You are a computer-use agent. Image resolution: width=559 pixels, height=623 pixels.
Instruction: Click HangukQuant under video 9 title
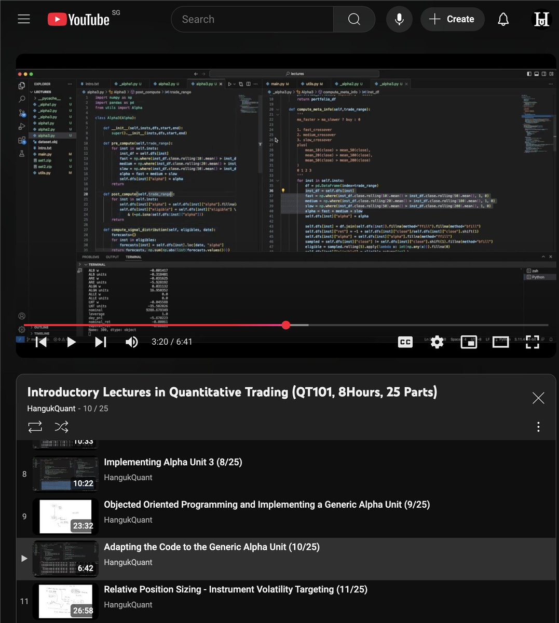coord(128,520)
